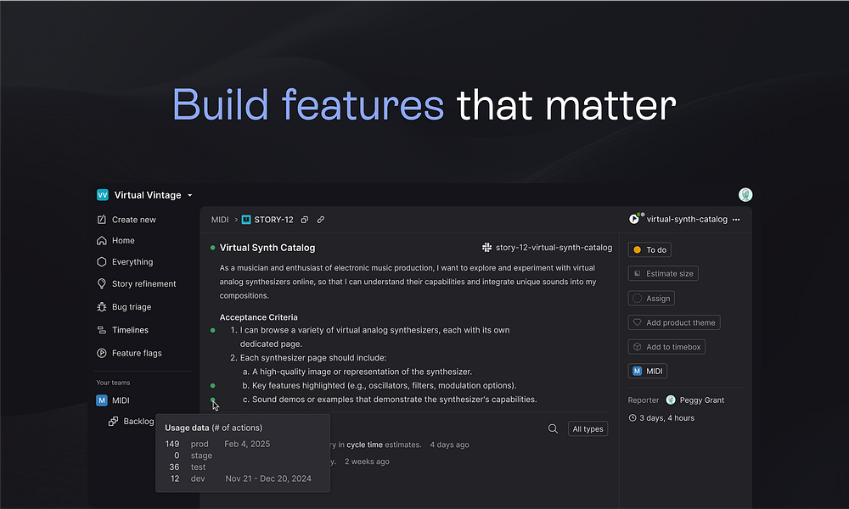
Task: Click Add to timebox button
Action: click(666, 347)
